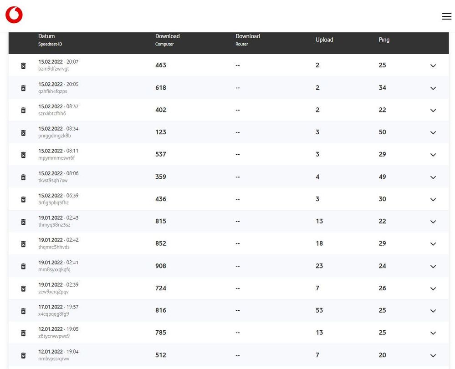
Task: Delete speedtest 3r6g3pbq5fhz entry
Action: [24, 199]
